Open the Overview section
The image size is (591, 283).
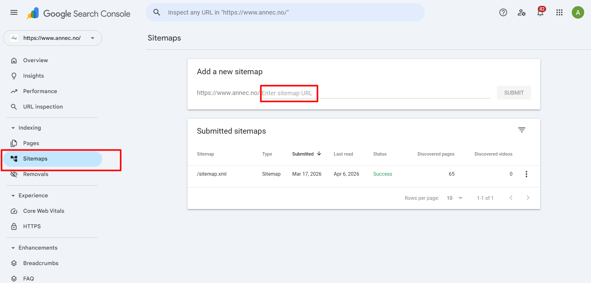(35, 60)
